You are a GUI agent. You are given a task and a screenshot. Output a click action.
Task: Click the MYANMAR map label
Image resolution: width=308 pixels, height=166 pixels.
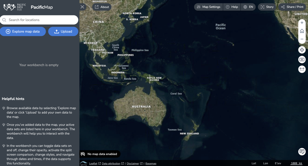click(91, 43)
